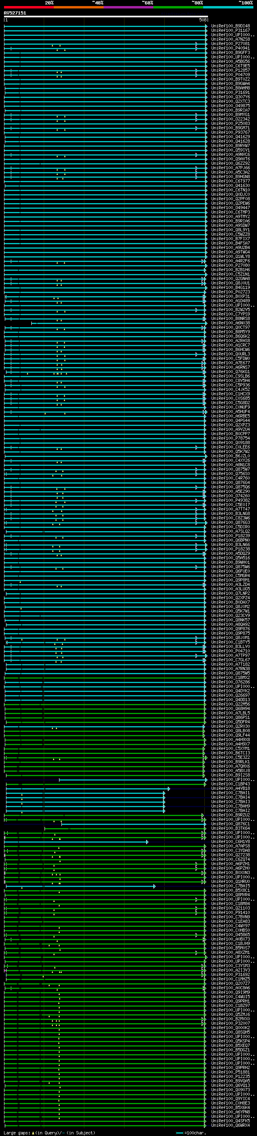Click the cyan ~100% identity legend segment
This screenshot has width=257, height=1136.
click(228, 7)
